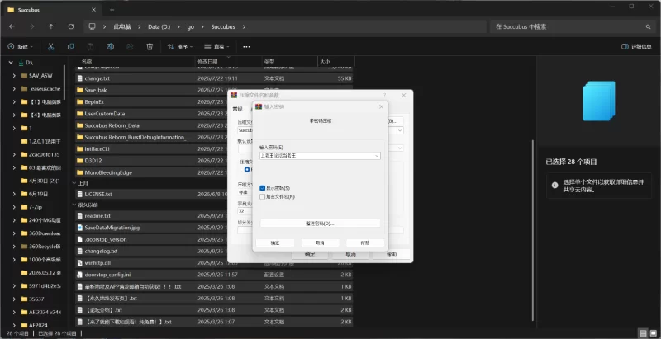661x339 pixels.
Task: Select the archive format radio button behind dialog
Action: (247, 170)
